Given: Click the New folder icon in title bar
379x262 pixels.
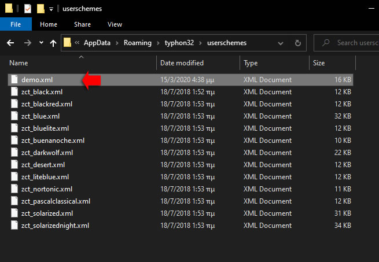Looking at the screenshot, I should [x=41, y=9].
